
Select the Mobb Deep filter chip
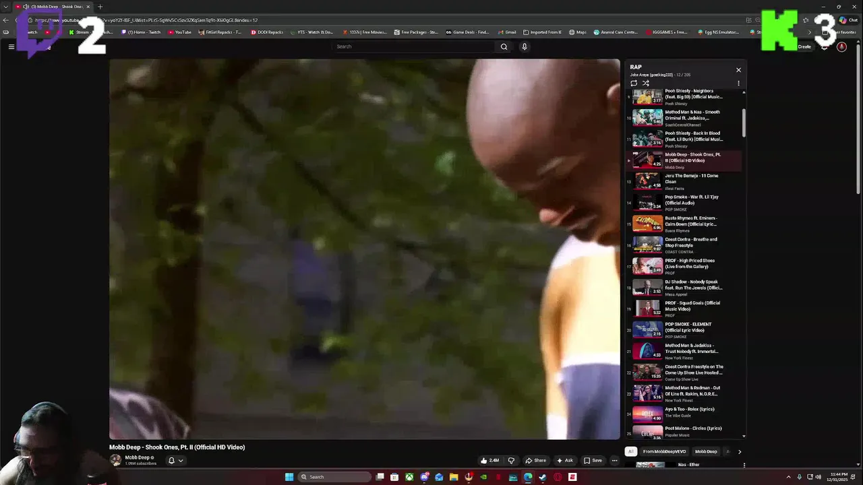point(706,451)
